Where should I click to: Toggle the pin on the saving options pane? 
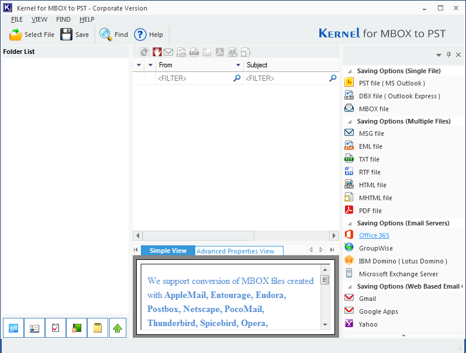(x=449, y=54)
